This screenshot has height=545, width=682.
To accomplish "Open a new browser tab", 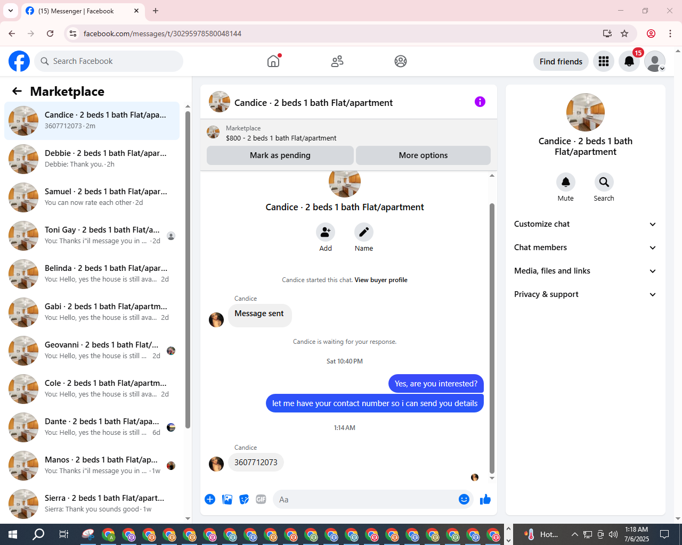I will coord(156,11).
